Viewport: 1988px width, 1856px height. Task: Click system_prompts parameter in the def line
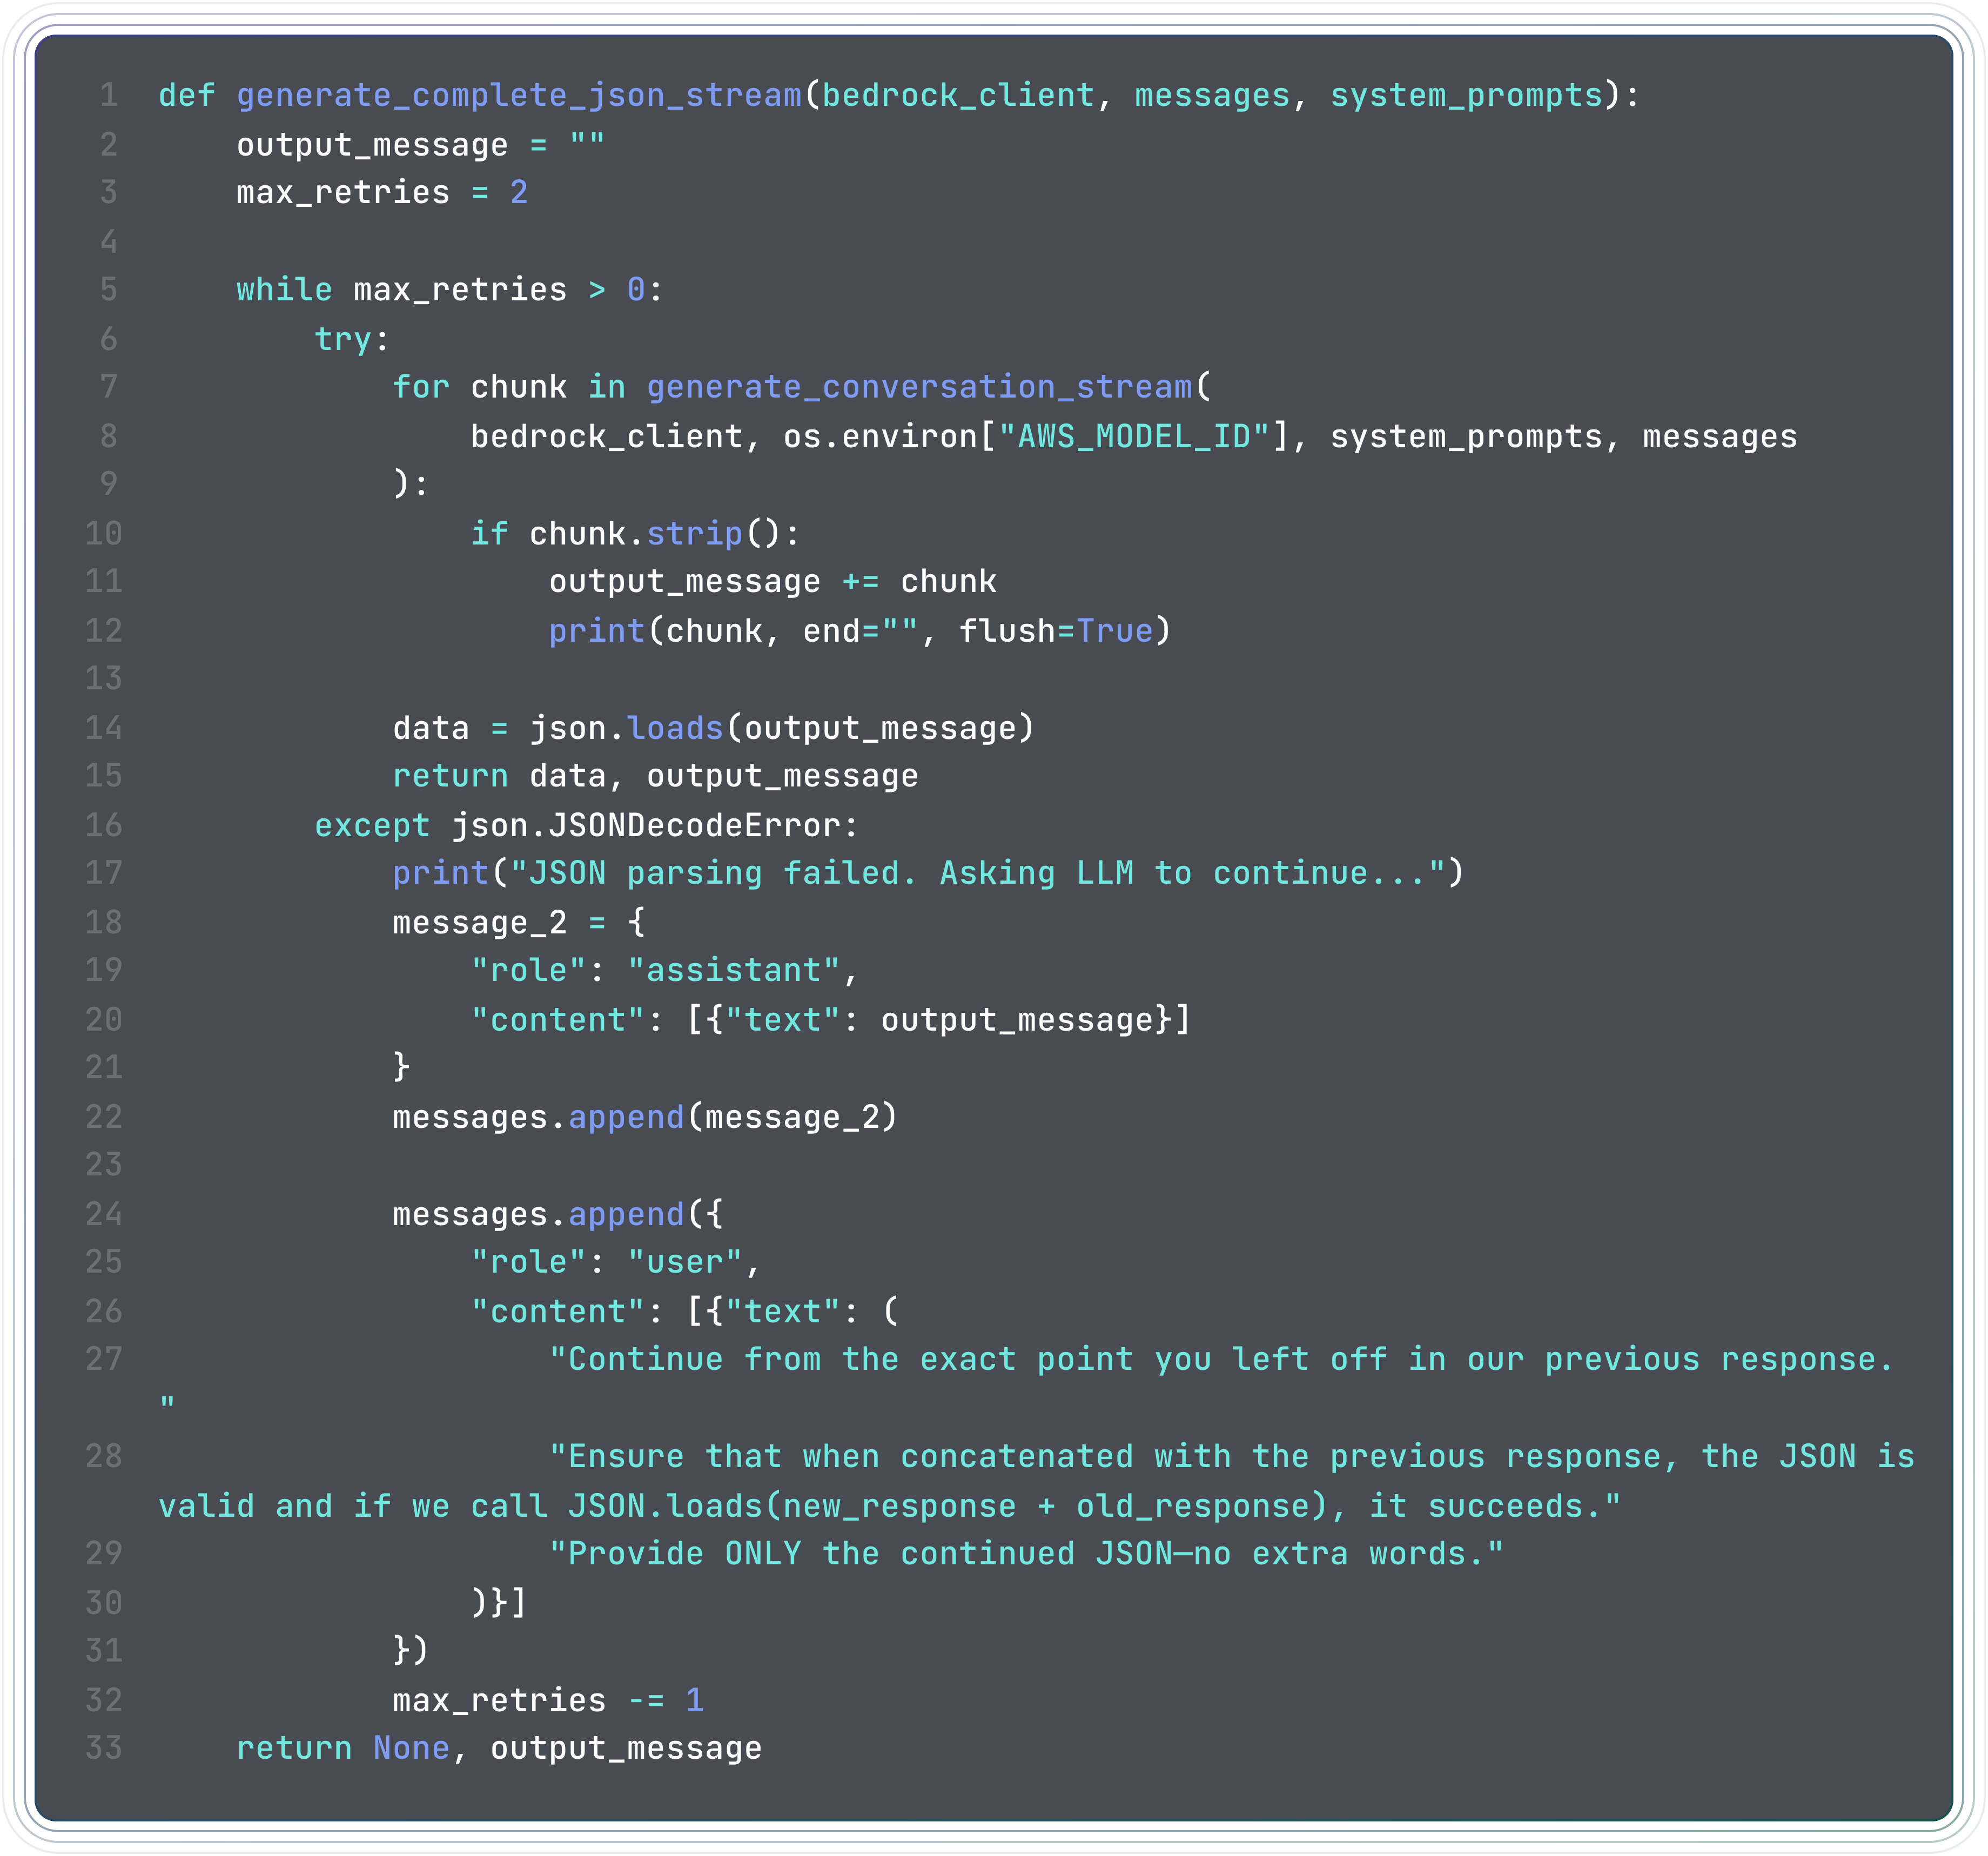(x=1466, y=95)
